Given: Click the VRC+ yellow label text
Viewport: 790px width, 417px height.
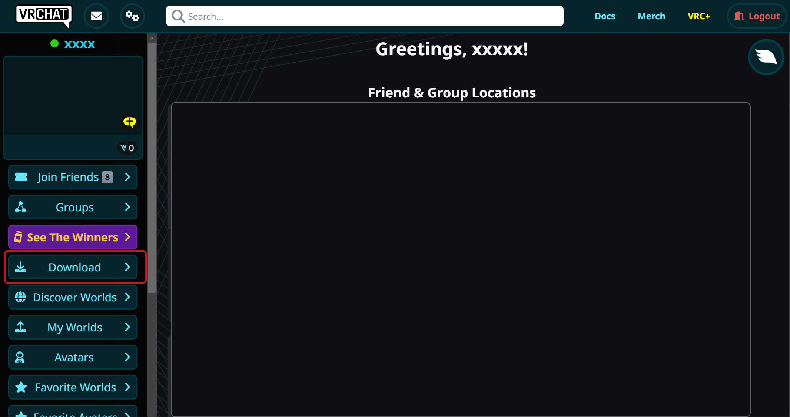Looking at the screenshot, I should 700,16.
